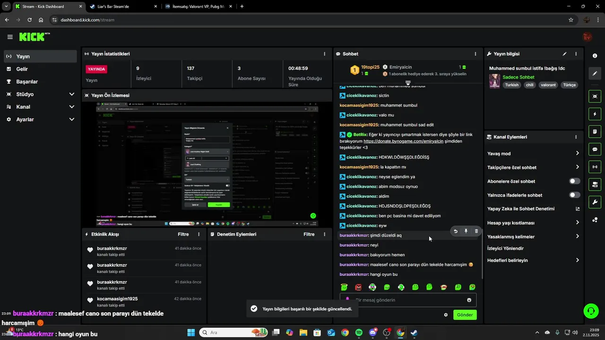Go to Yayın in sidebar
This screenshot has height=340, width=605.
(40, 56)
